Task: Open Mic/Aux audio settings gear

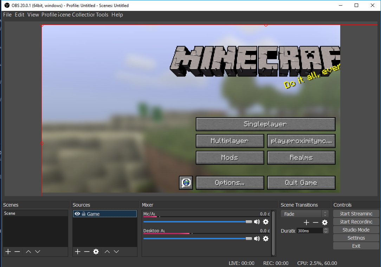Action: pyautogui.click(x=266, y=222)
